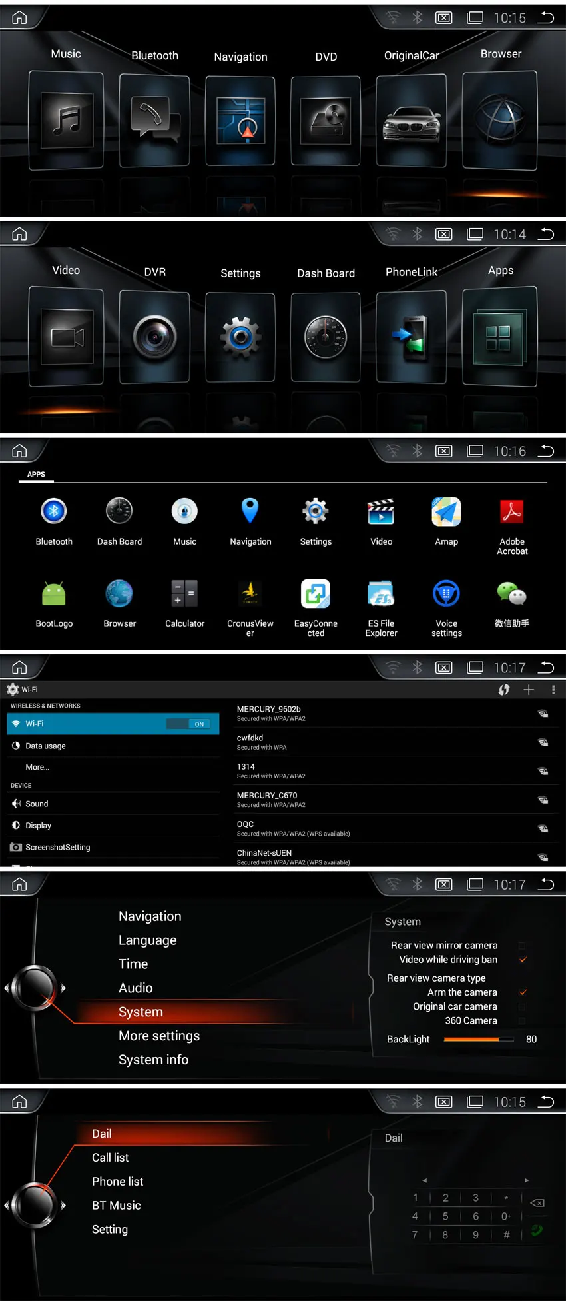This screenshot has height=1301, width=566.
Task: Add a network with the plus icon
Action: click(x=529, y=690)
